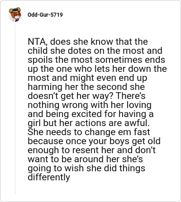Click the line "going to wish she did things"
Image resolution: width=181 pixels, height=202 pixels.
(86, 168)
